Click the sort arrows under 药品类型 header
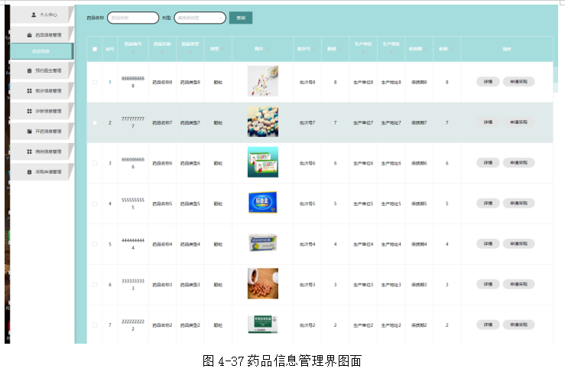The height and width of the screenshot is (372, 565). point(190,53)
